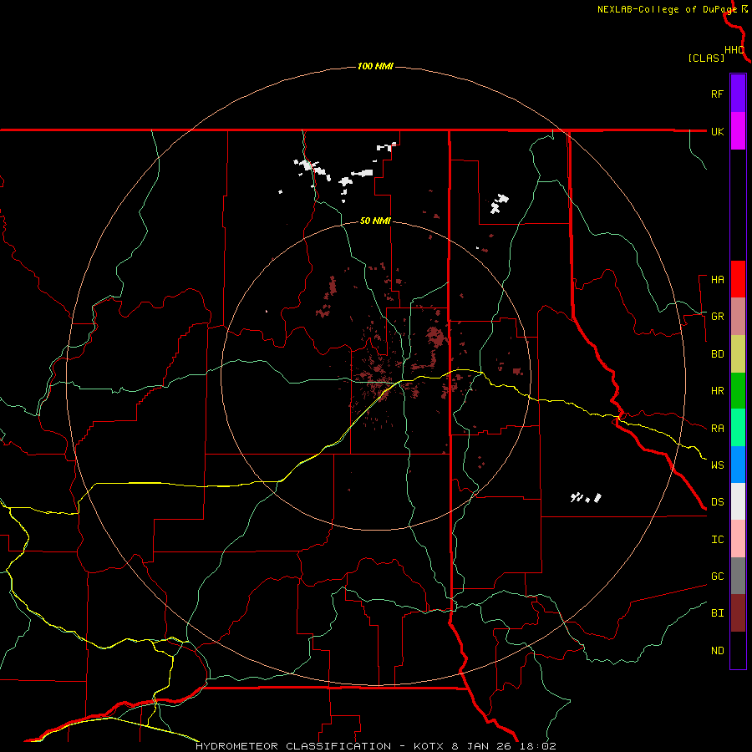Click the HR green legend swatch

738,390
